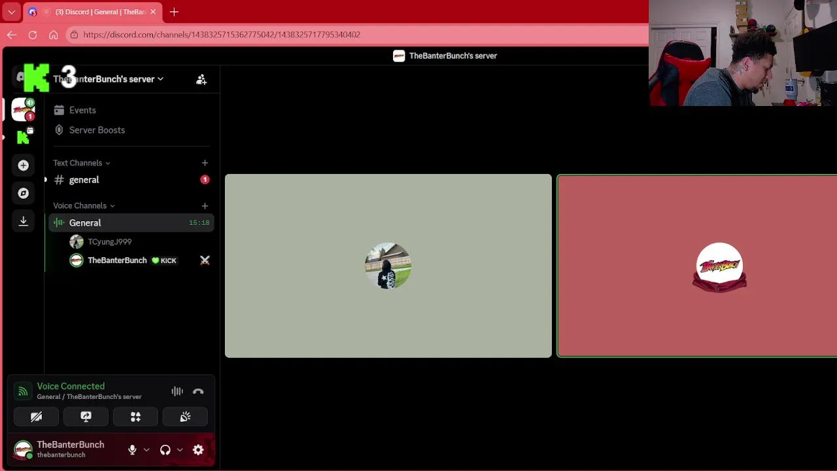837x471 pixels.
Task: Download apps icon in server sidebar
Action: tap(24, 221)
